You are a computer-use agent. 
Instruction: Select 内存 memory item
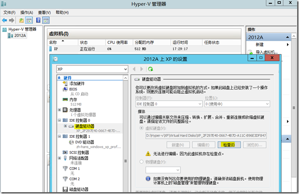pos(73,100)
